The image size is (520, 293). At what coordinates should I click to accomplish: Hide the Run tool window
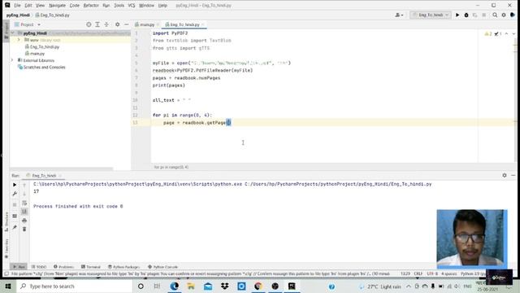513,176
